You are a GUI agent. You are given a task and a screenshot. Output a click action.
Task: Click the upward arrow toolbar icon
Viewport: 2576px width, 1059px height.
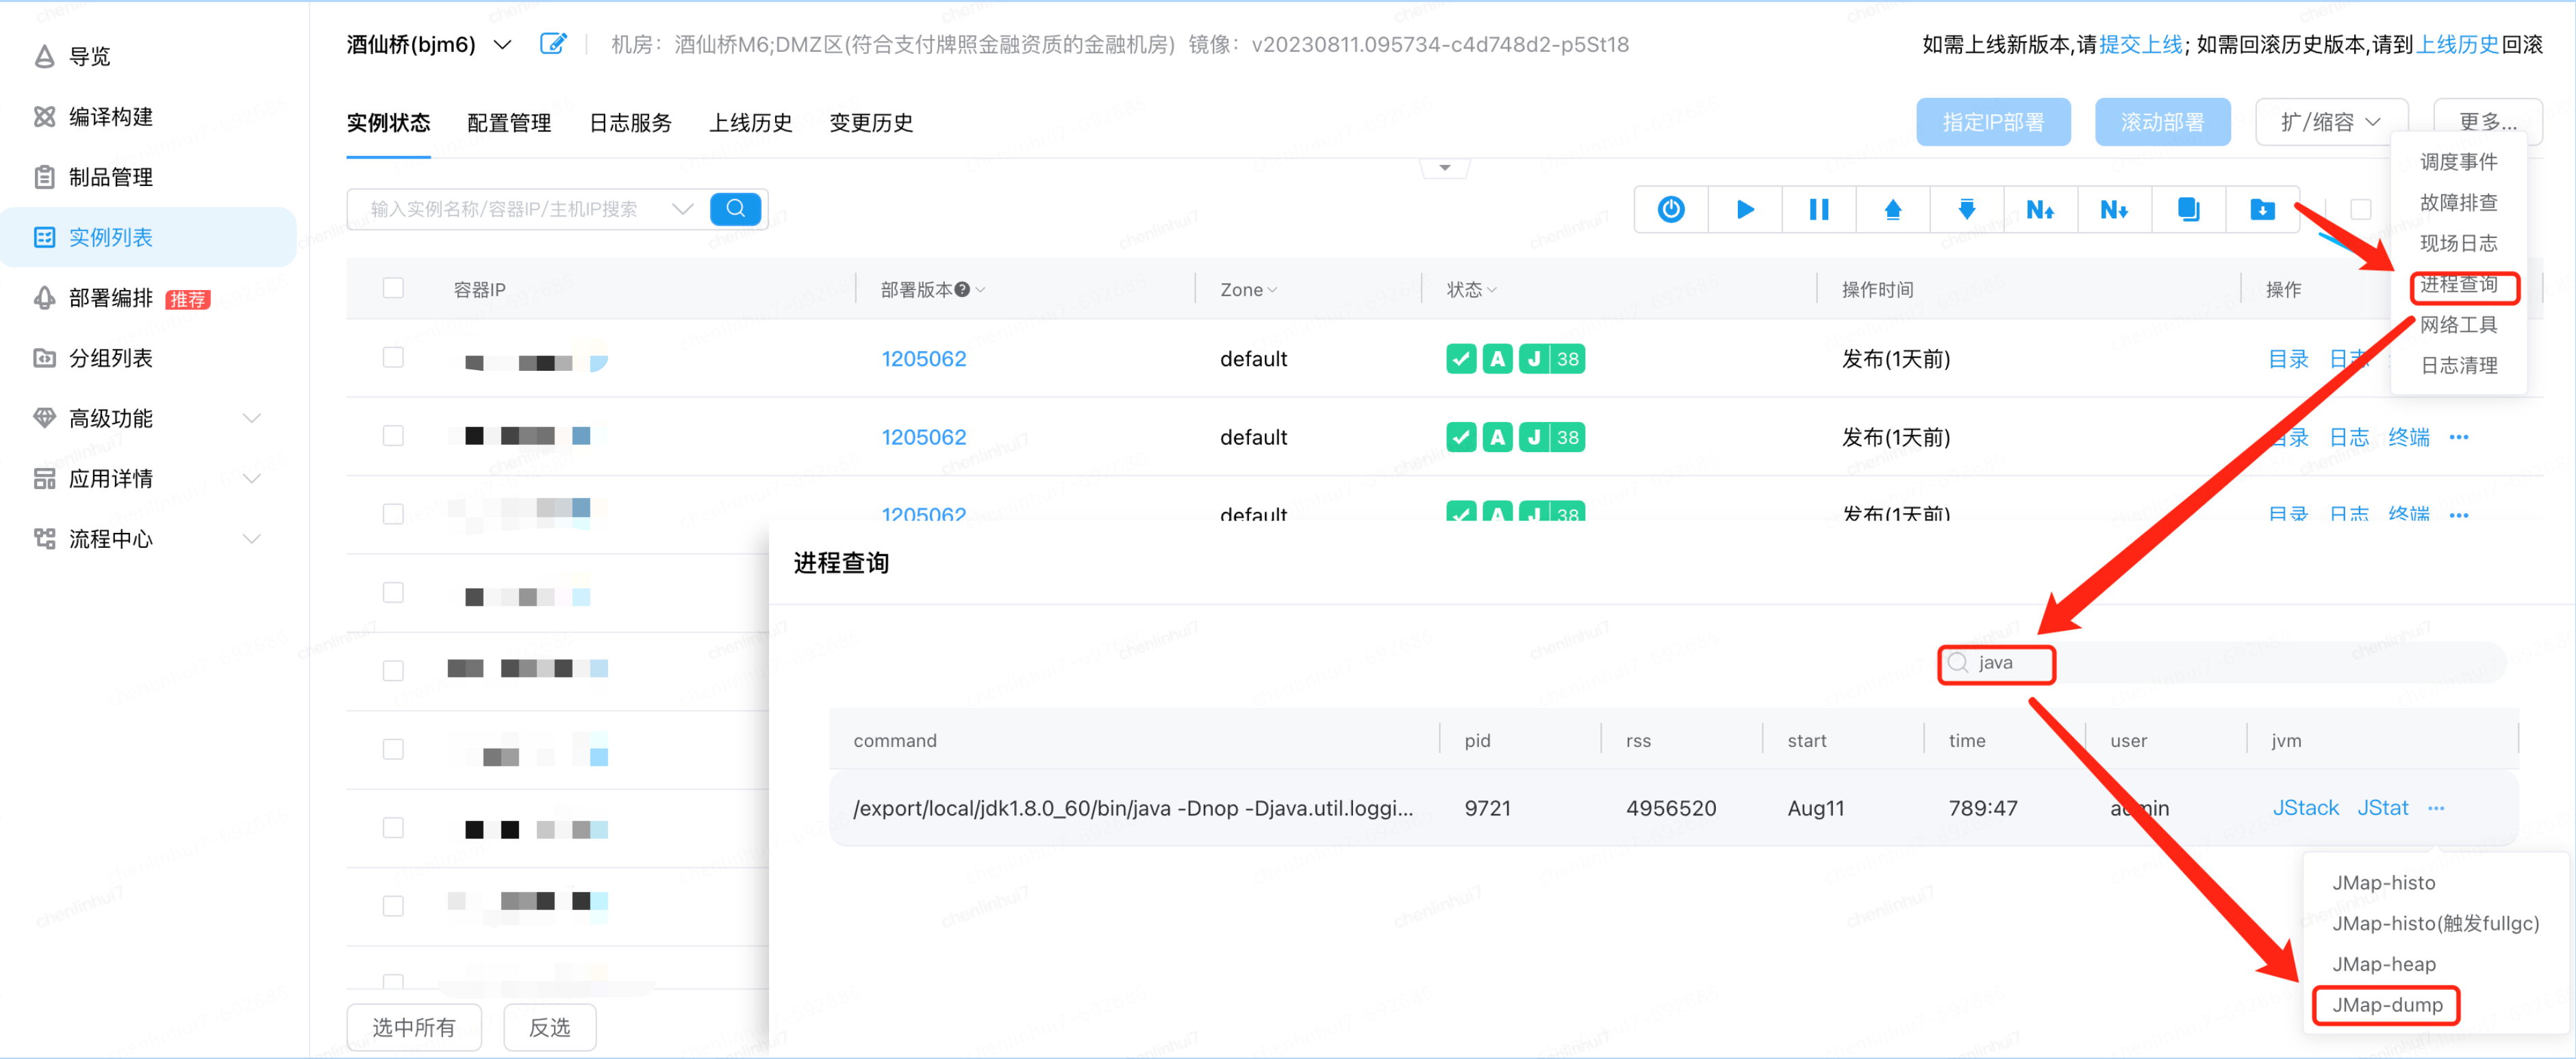pyautogui.click(x=1892, y=209)
